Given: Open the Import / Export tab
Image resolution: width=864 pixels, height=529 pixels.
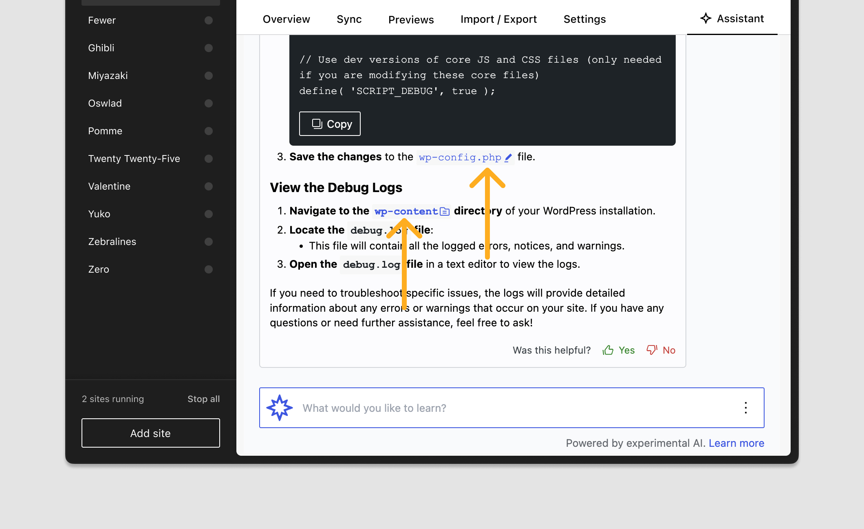Looking at the screenshot, I should click(x=498, y=19).
